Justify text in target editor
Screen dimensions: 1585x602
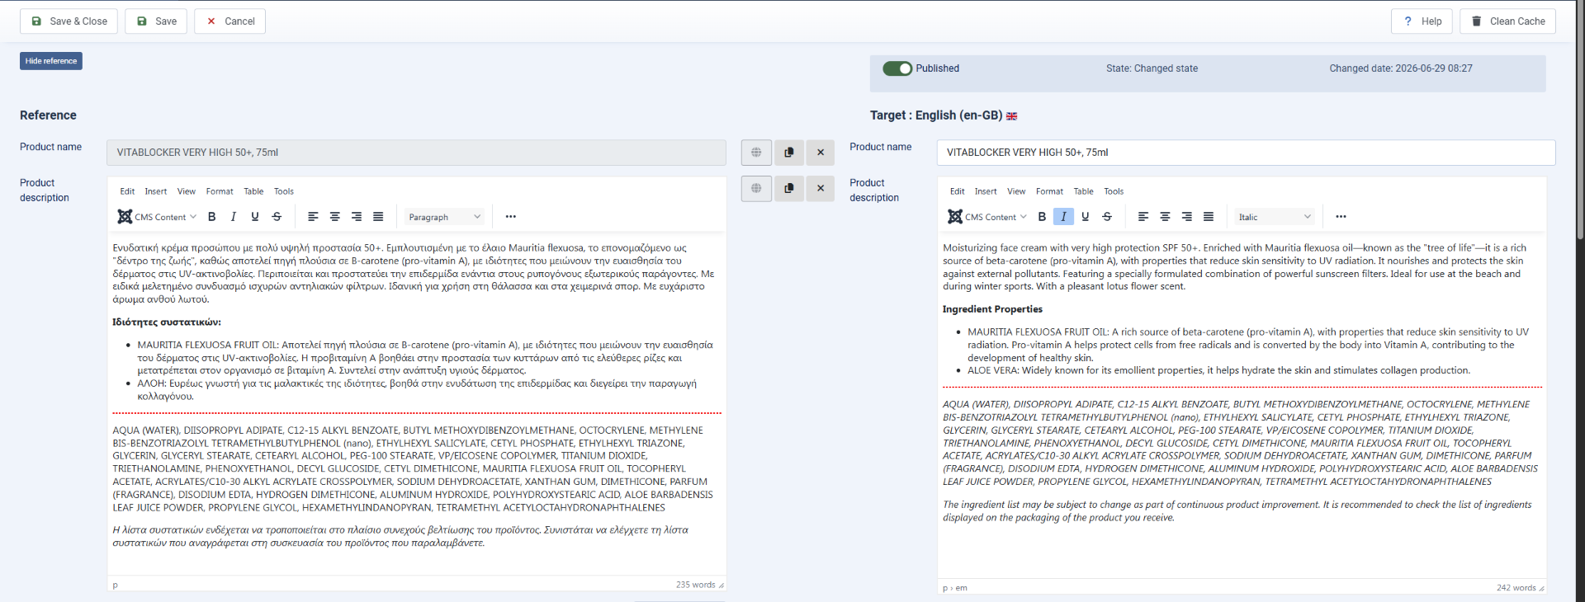pos(1209,217)
